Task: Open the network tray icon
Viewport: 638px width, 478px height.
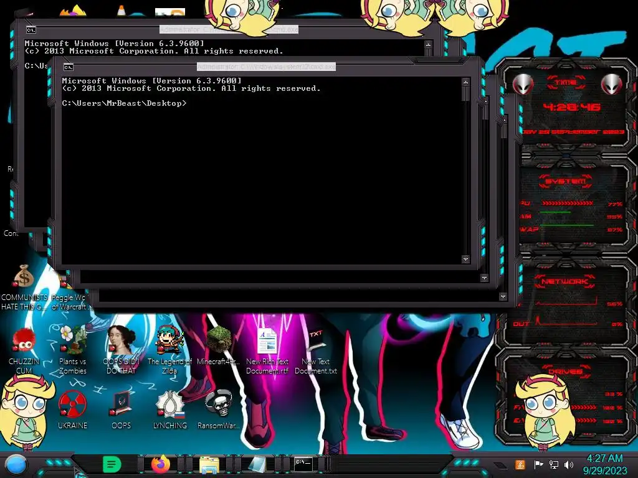Action: 553,464
